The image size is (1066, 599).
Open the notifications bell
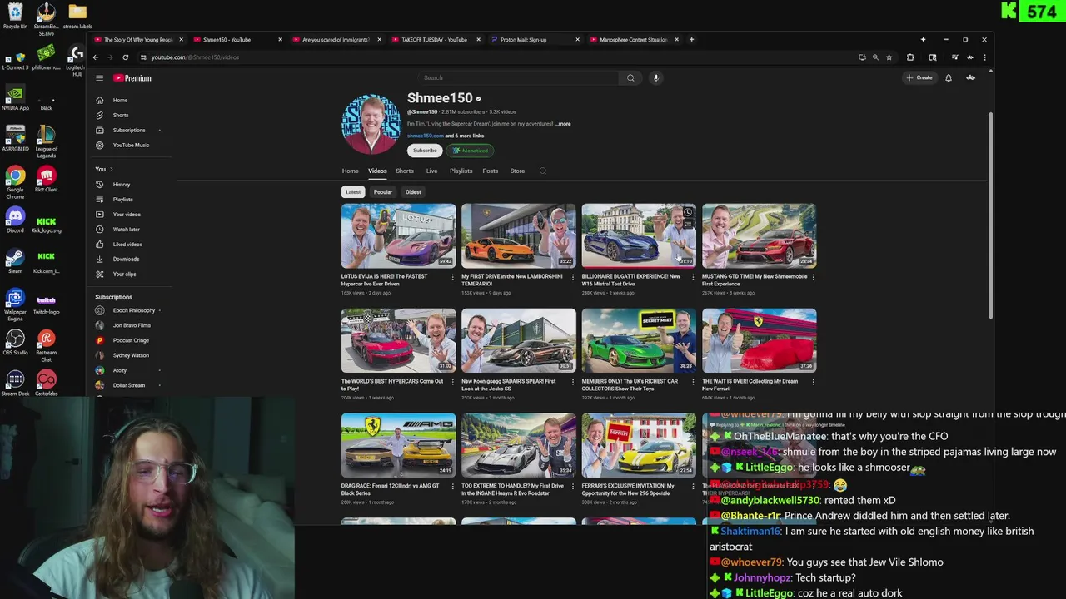point(948,78)
